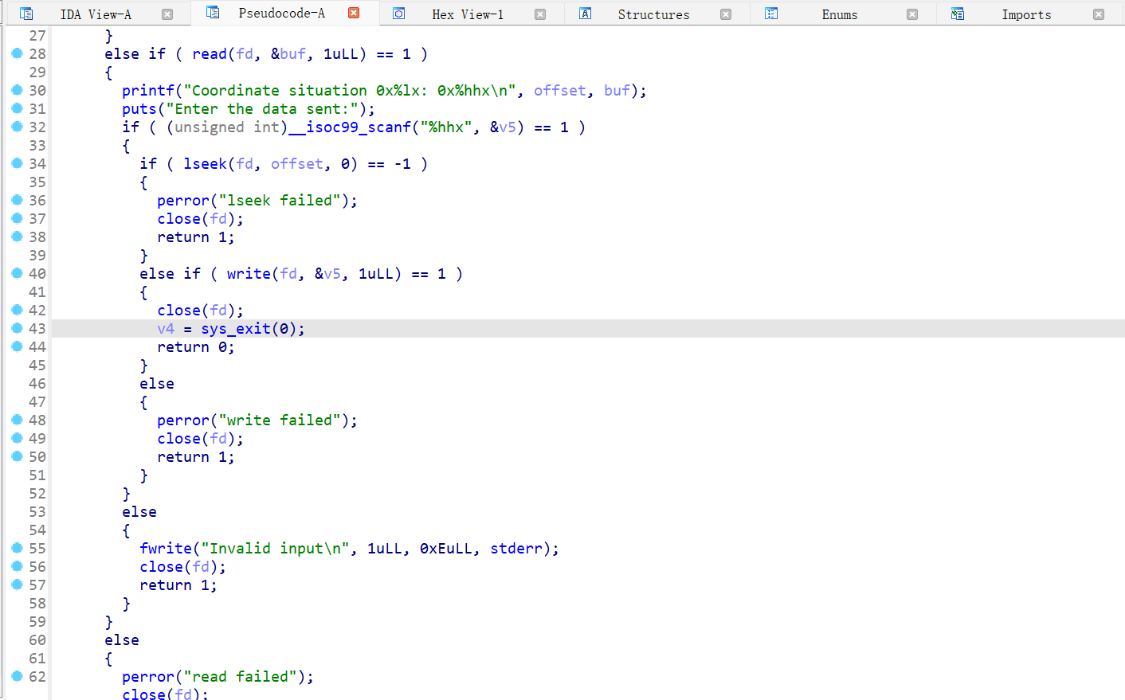The image size is (1125, 700).
Task: Close the Hex View-1 tab
Action: tap(540, 14)
